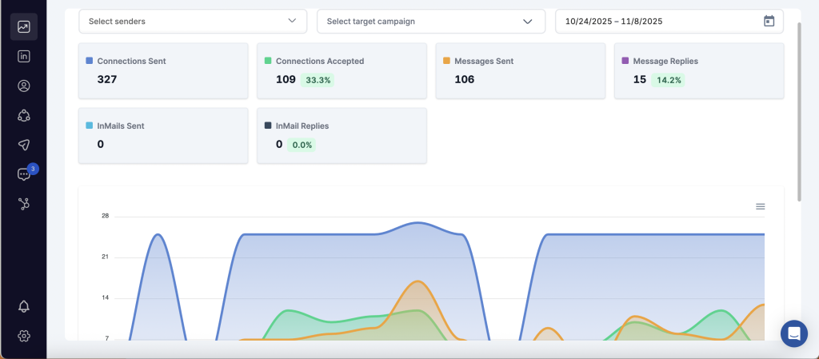Click the Message Replies stat card
The image size is (819, 359).
tap(698, 70)
